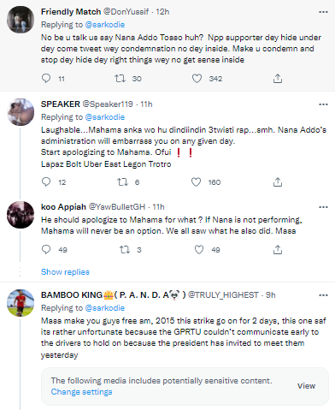Like koo Appiah's tweet

(199, 249)
